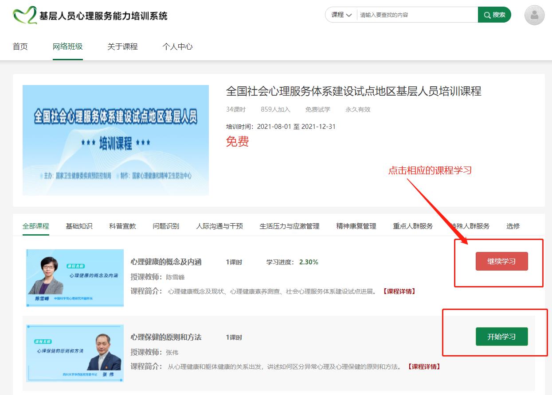Open the 关于课程 menu item

[122, 46]
